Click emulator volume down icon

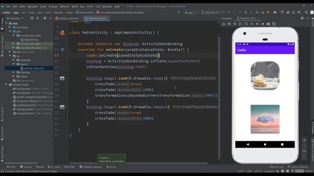pyautogui.click(x=235, y=24)
